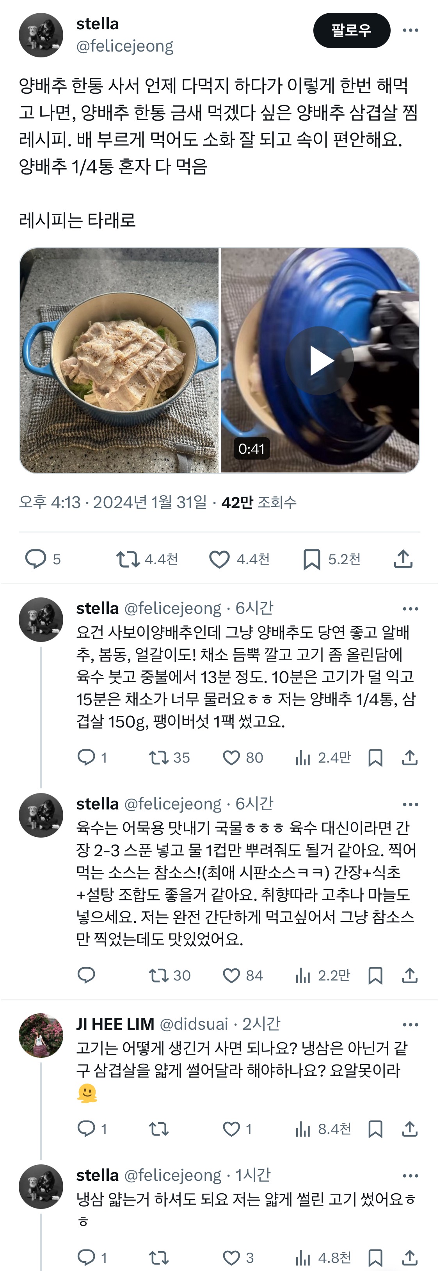Like the reply with 80 hearts
Screen dimensions: 439x1271
[243, 758]
